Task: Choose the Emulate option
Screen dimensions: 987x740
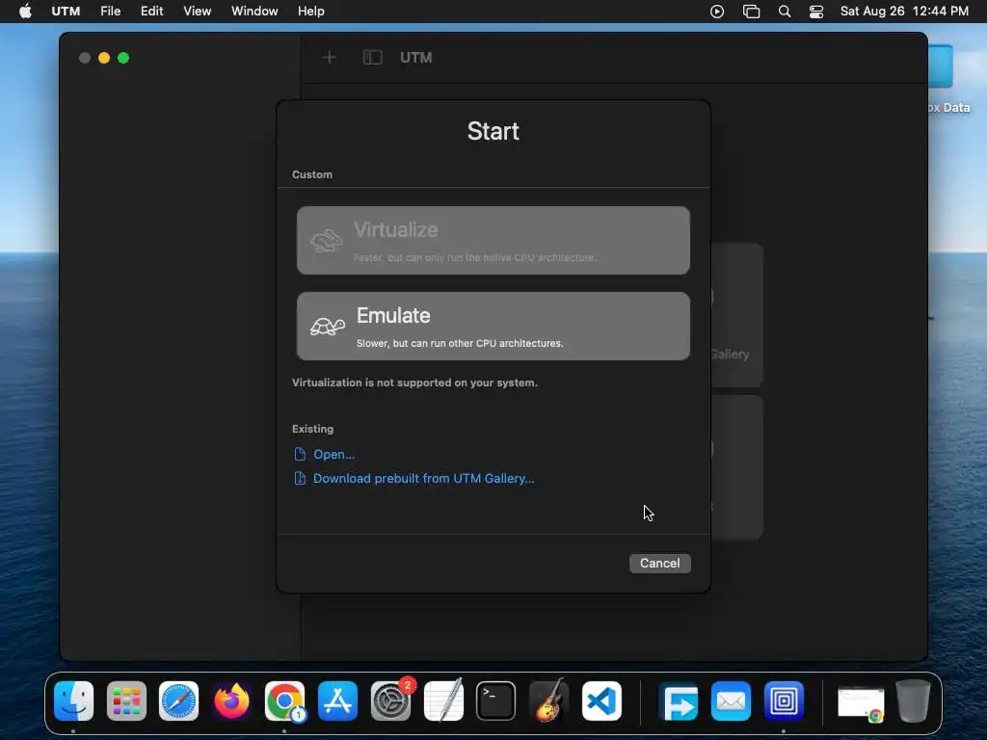Action: click(493, 326)
